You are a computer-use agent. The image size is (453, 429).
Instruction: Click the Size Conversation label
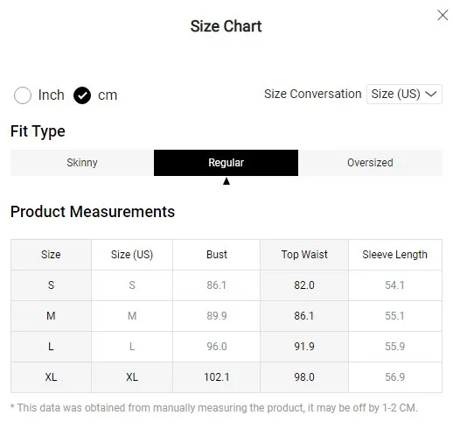313,94
